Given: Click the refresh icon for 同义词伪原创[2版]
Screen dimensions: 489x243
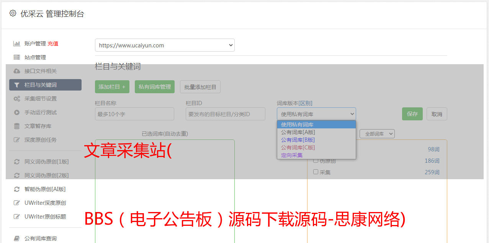Looking at the screenshot, I should [17, 175].
